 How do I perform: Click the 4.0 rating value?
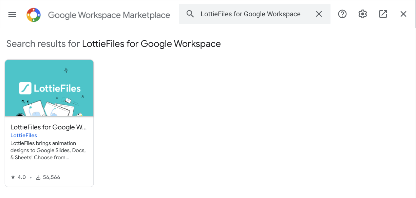[22, 177]
